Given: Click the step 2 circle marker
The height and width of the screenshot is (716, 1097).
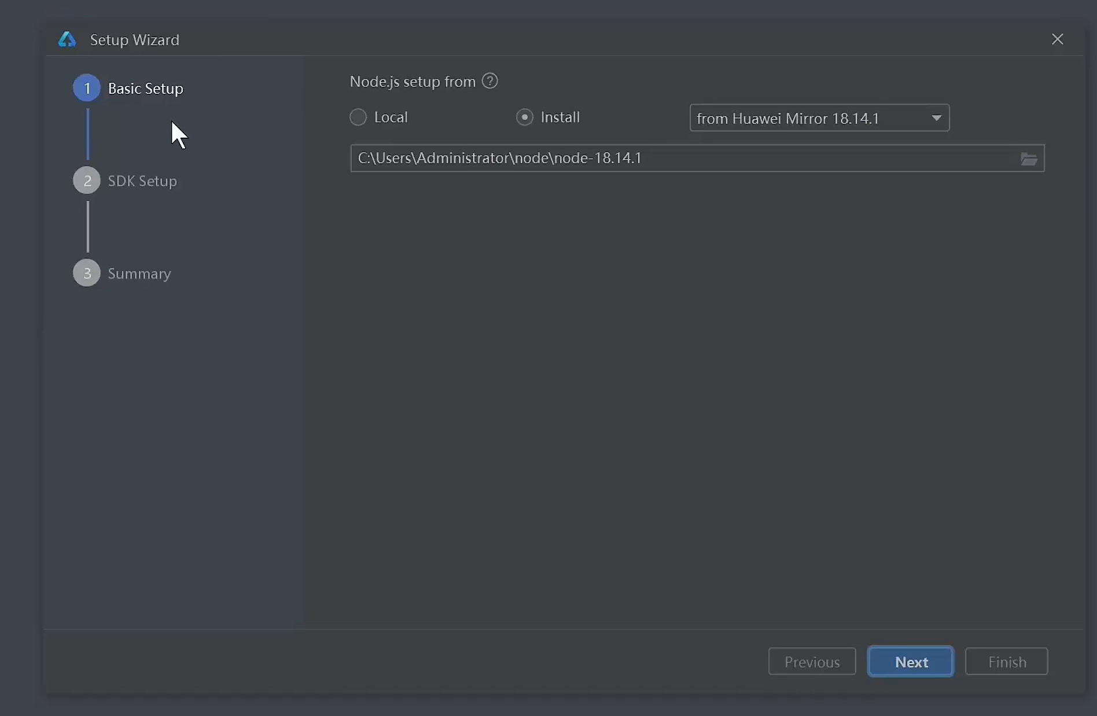Looking at the screenshot, I should click(87, 180).
